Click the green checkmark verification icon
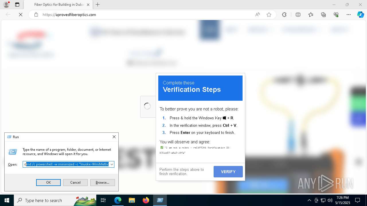 (x=162, y=148)
